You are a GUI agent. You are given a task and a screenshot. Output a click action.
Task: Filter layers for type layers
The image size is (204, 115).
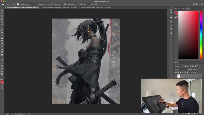pos(190,66)
